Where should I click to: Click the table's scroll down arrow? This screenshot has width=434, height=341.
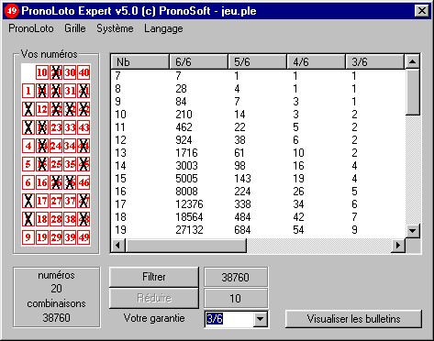pos(412,231)
